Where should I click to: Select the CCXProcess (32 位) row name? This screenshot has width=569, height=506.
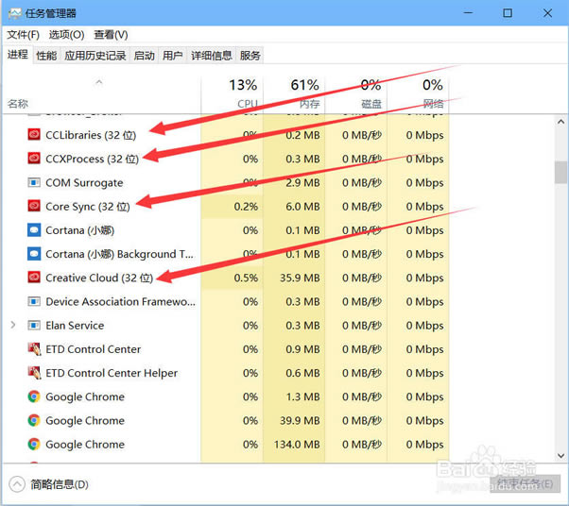coord(93,159)
